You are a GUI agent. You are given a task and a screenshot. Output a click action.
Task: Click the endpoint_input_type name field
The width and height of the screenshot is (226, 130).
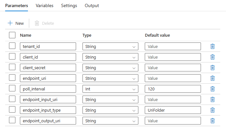click(x=48, y=110)
